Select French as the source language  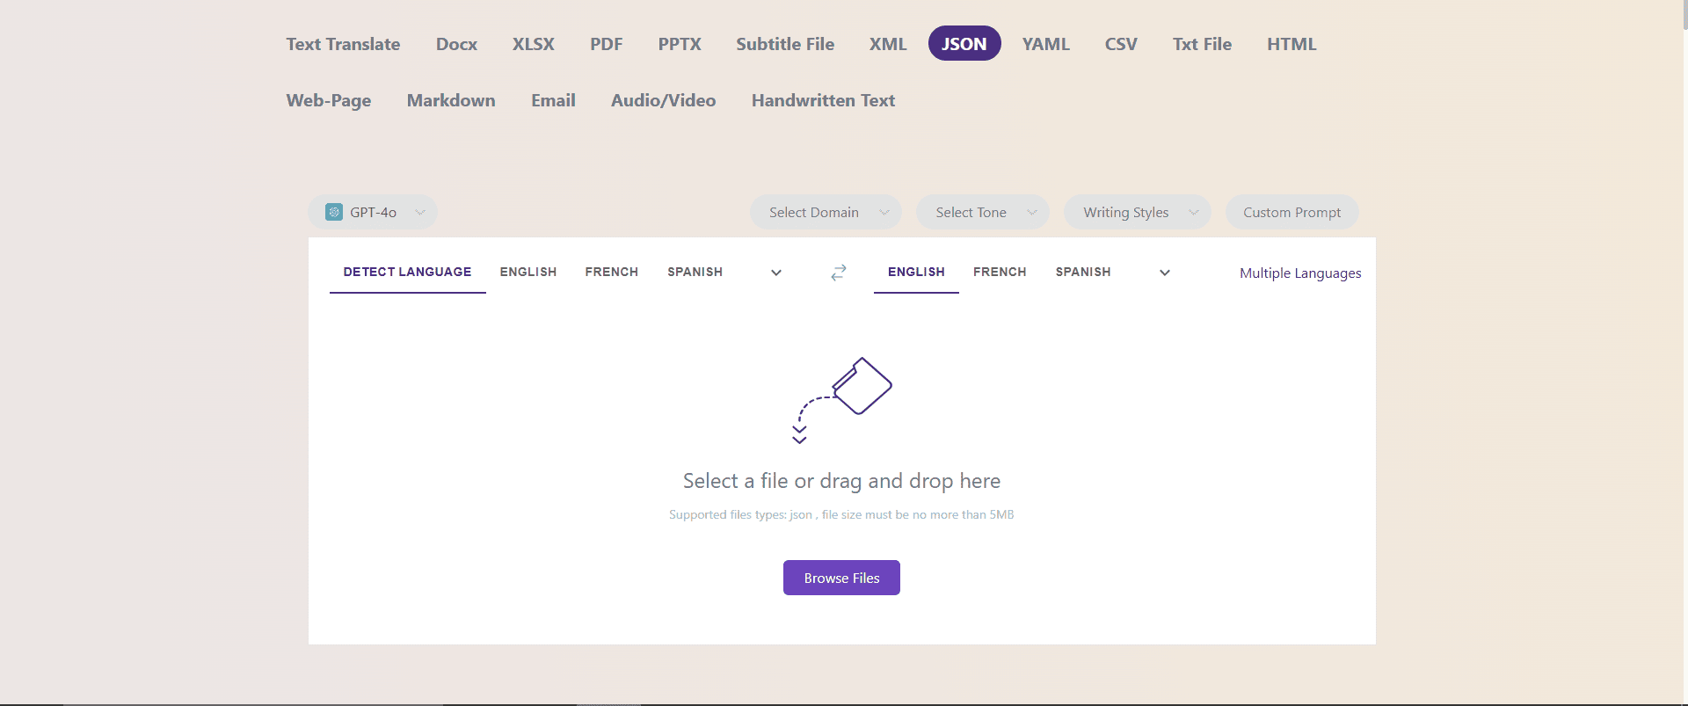[x=611, y=272]
